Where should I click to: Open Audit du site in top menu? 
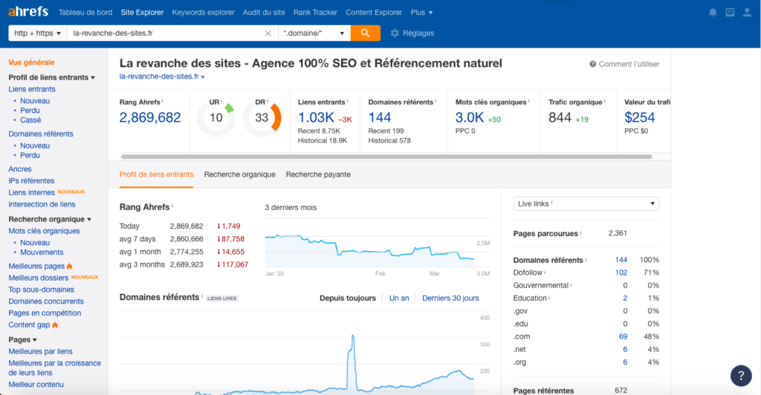click(x=264, y=13)
